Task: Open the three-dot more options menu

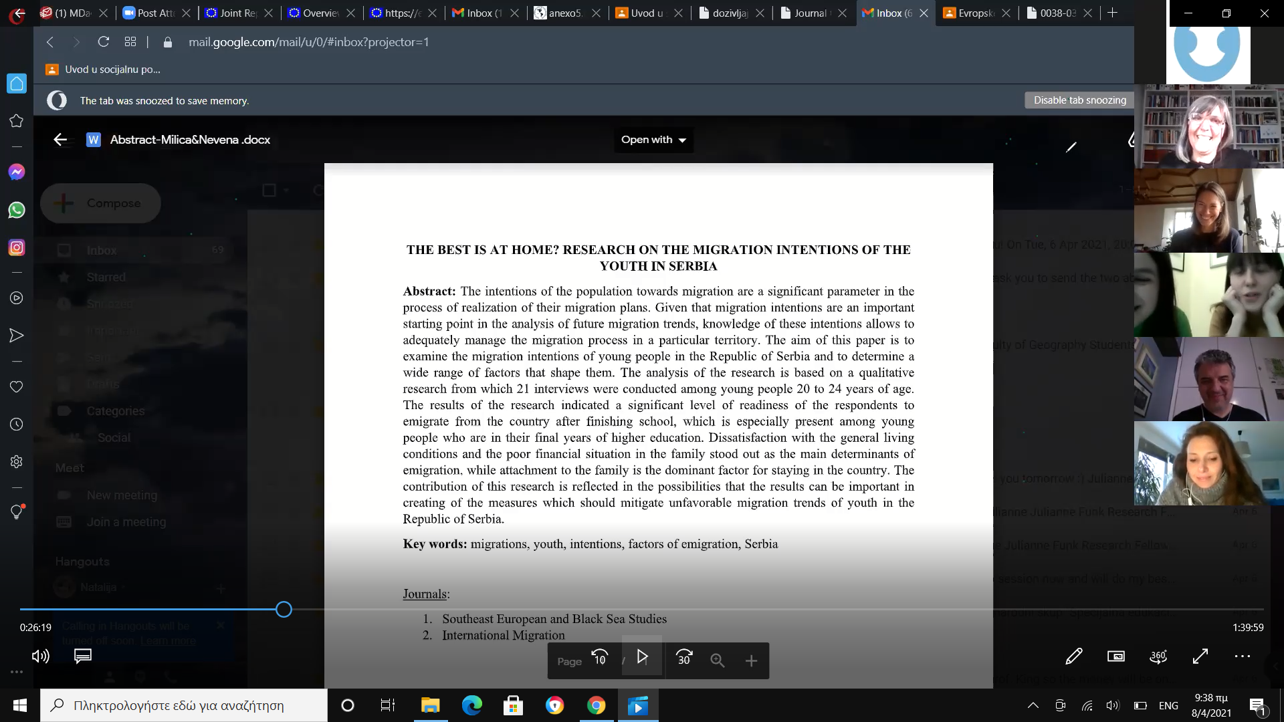Action: 1243,656
